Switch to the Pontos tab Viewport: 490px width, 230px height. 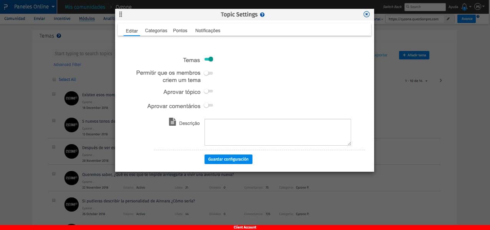coord(180,31)
